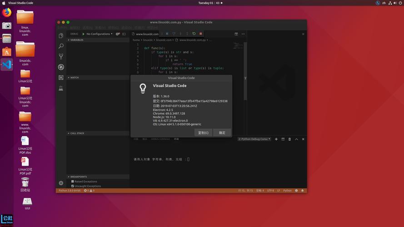The image size is (404, 227).
Task: Click terminal input prompt line
Action: click(x=161, y=159)
